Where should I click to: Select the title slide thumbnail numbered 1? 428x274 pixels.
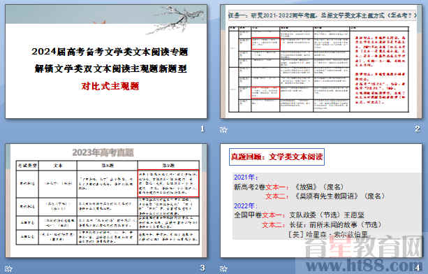click(106, 62)
